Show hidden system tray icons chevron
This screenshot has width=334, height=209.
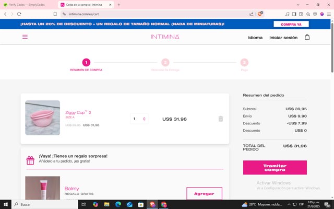tap(289, 204)
